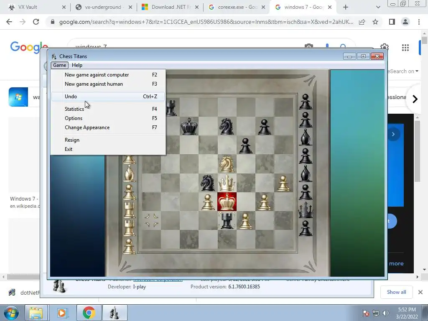Click the Google logo

pyautogui.click(x=28, y=48)
